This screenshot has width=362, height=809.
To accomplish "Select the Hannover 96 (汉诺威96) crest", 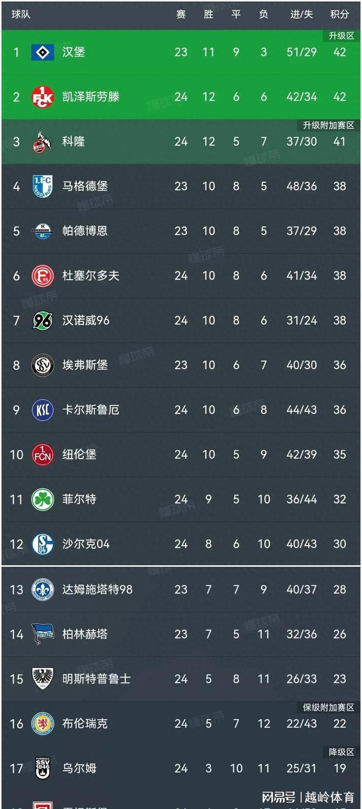I will point(42,320).
